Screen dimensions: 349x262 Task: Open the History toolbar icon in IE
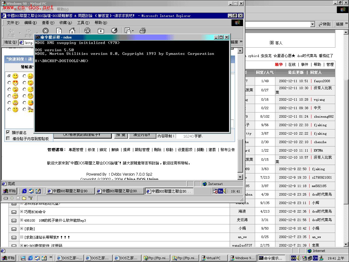coord(114,31)
